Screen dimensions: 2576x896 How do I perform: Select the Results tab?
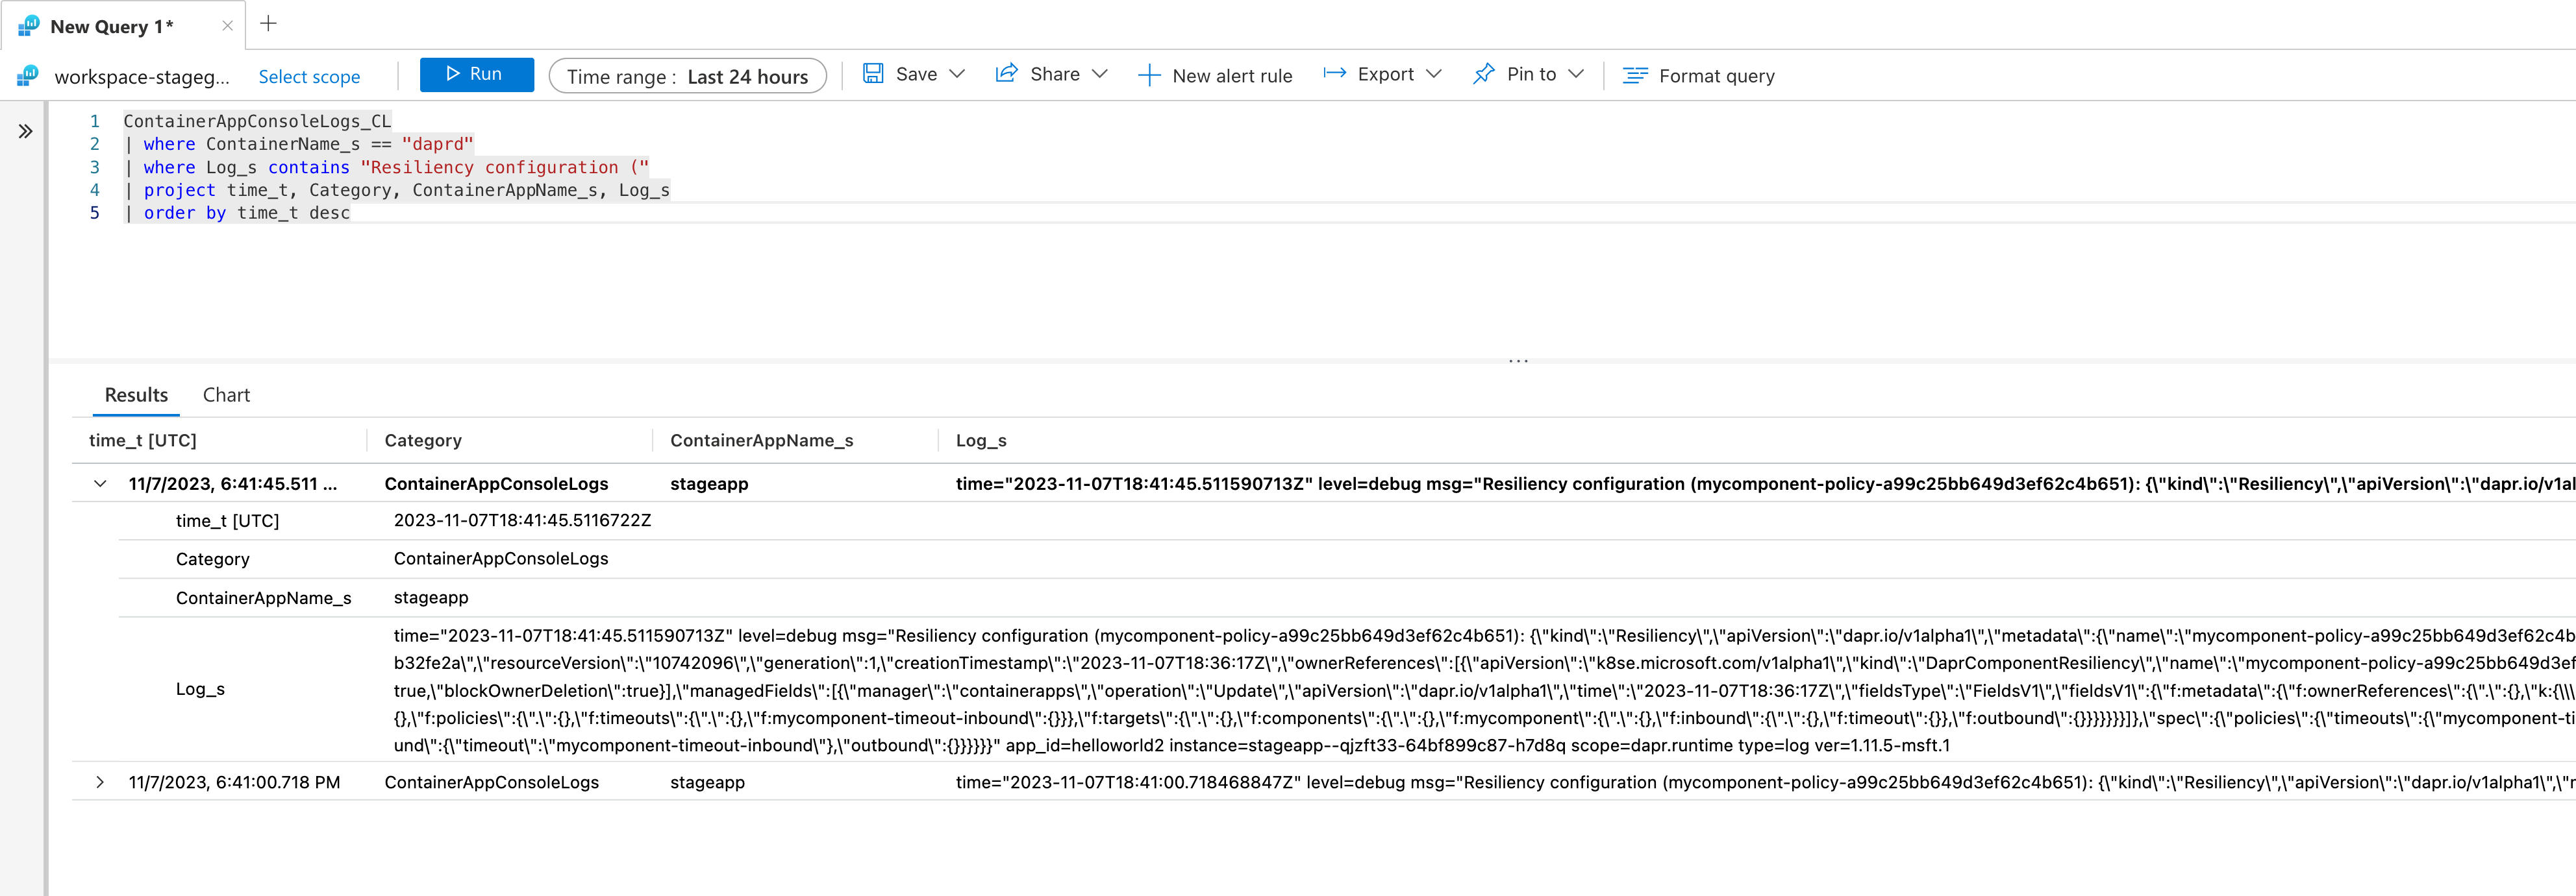coord(136,394)
